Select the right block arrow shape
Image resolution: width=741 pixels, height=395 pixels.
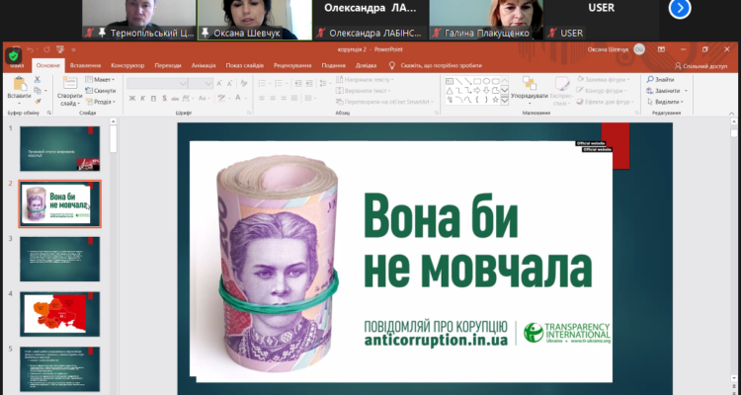[x=477, y=91]
